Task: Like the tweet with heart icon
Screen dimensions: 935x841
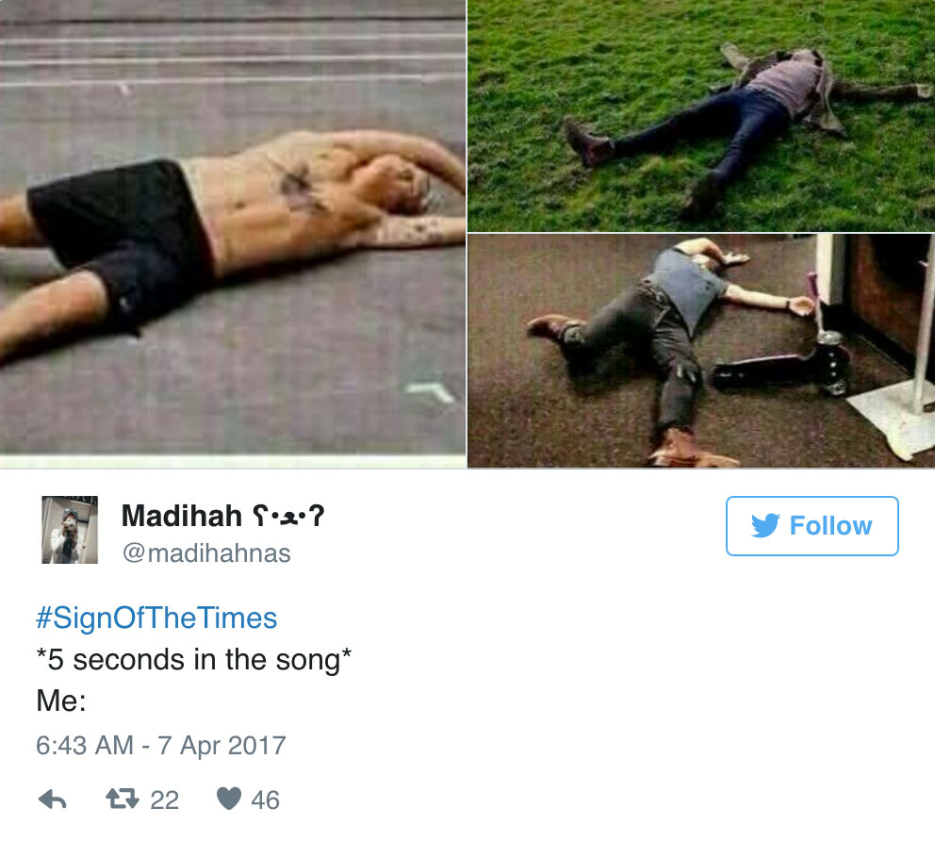Action: (229, 799)
